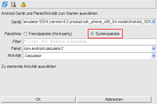Expand the Aktivität dropdown arrow
The image size is (157, 104).
tap(154, 55)
